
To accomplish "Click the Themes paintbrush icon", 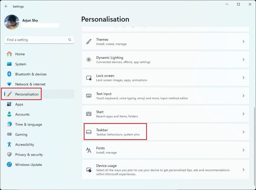I will 89,42.
